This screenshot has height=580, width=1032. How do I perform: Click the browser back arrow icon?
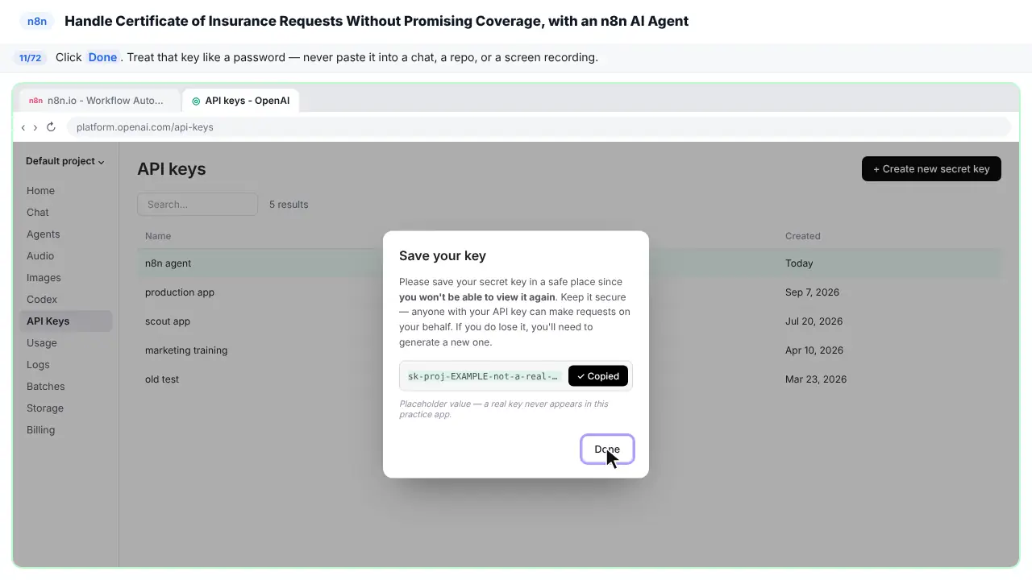coord(23,127)
